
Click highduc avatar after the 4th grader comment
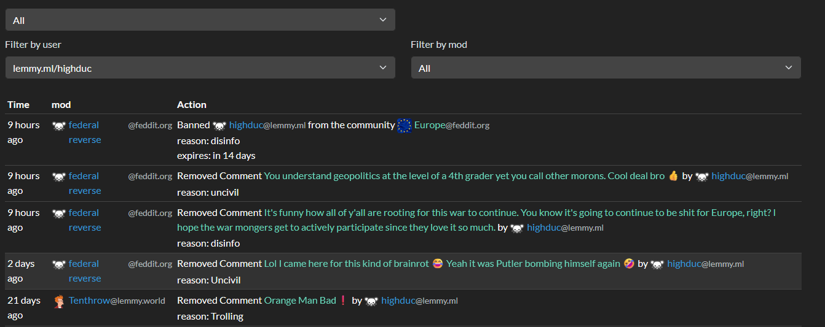(x=701, y=177)
